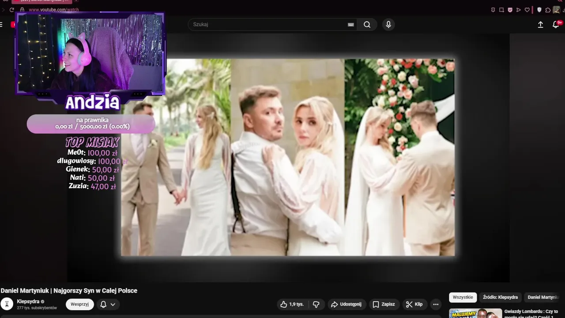Click the www.youtube.com/watch address bar
This screenshot has height=318, width=565.
point(54,10)
